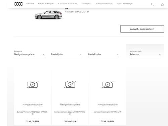Open the search magnifier icon
168x126 pixels.
153,4
